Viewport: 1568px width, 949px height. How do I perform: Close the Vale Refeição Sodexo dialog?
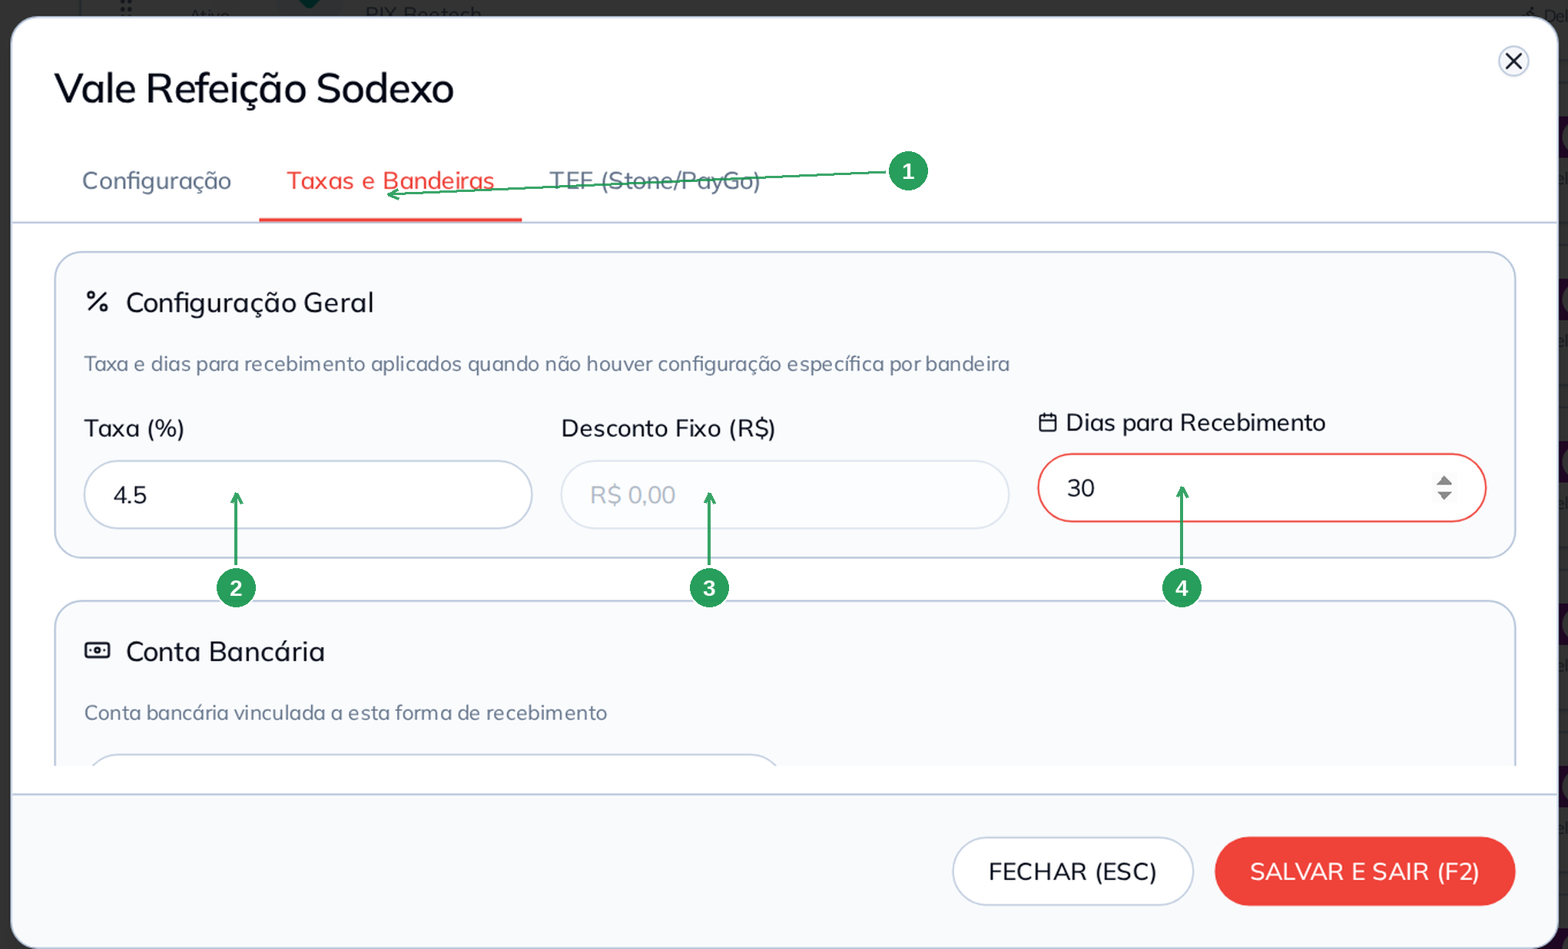pyautogui.click(x=1513, y=61)
